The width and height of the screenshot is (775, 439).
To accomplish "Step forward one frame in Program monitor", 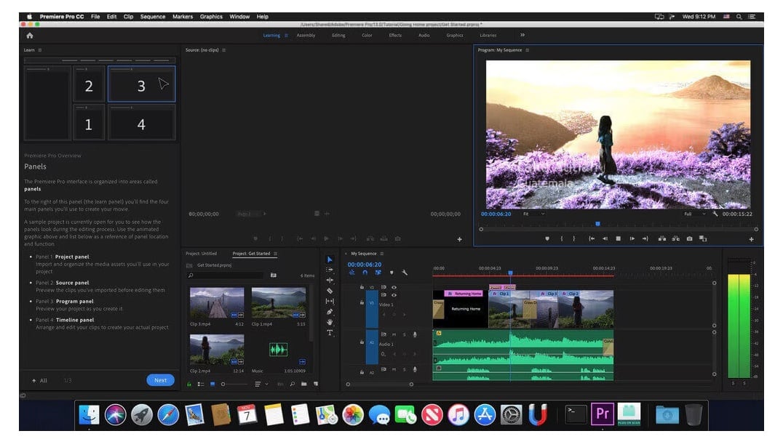I will (632, 238).
